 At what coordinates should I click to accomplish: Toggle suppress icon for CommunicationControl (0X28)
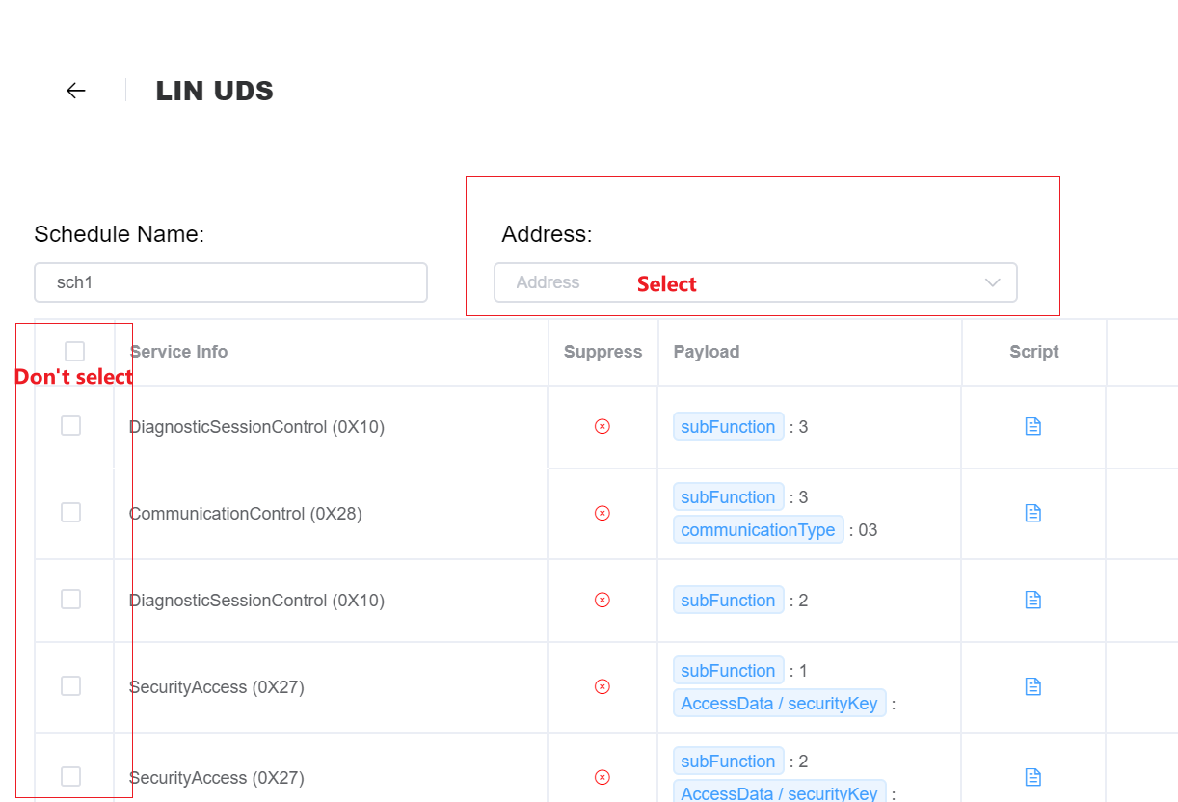tap(602, 513)
